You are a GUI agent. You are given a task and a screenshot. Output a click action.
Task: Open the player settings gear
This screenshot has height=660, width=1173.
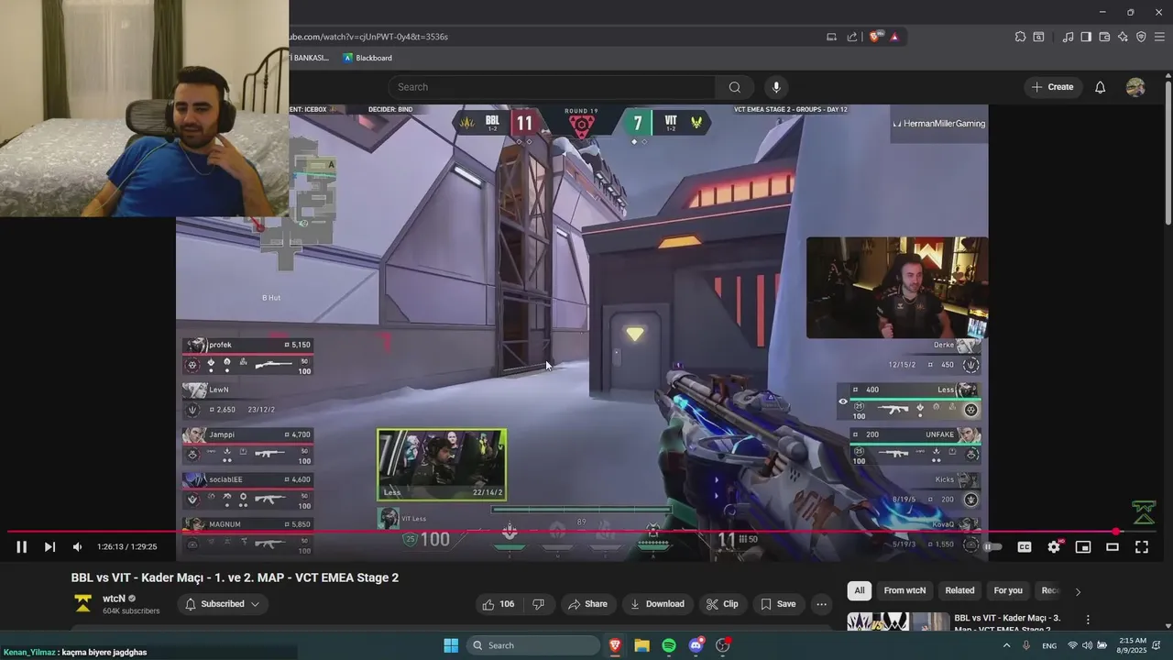(x=1054, y=547)
